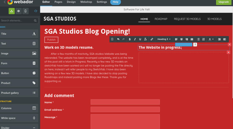Toggle bold formatting
This screenshot has height=129, width=233.
130,39
